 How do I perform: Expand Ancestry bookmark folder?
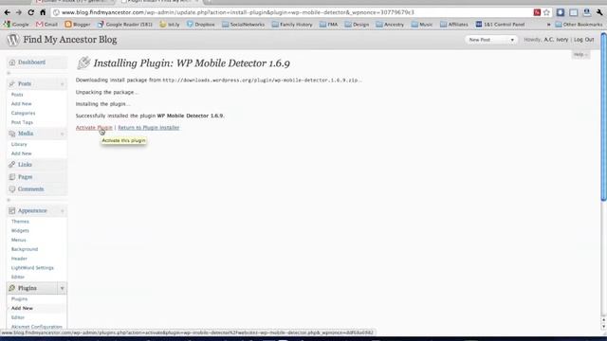[390, 25]
